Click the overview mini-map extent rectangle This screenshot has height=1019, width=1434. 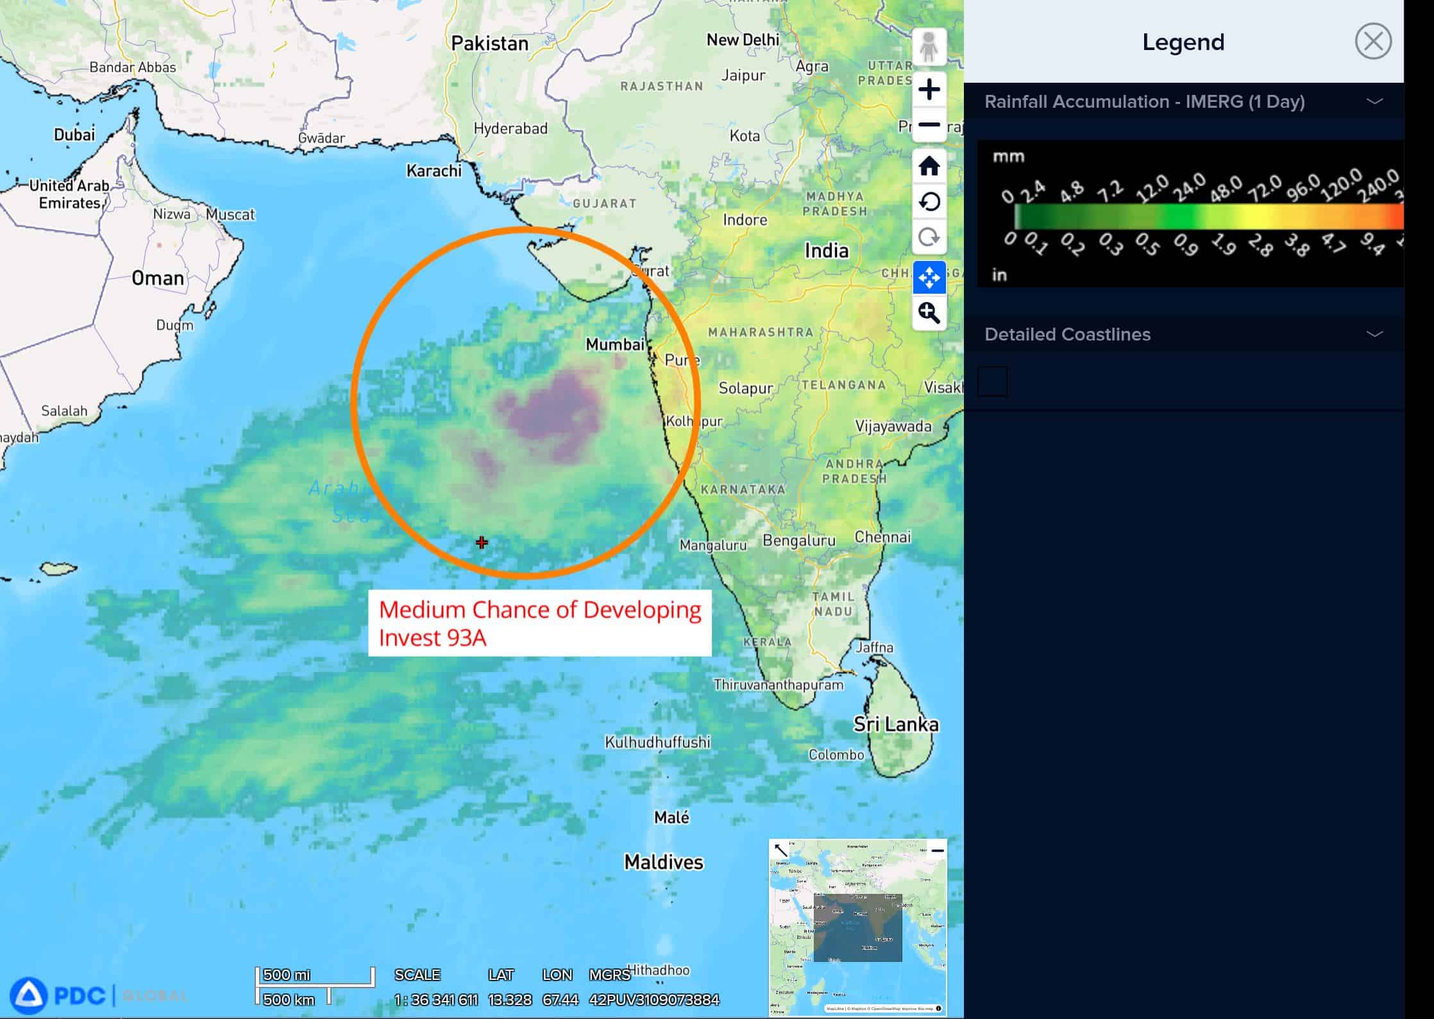pyautogui.click(x=857, y=927)
